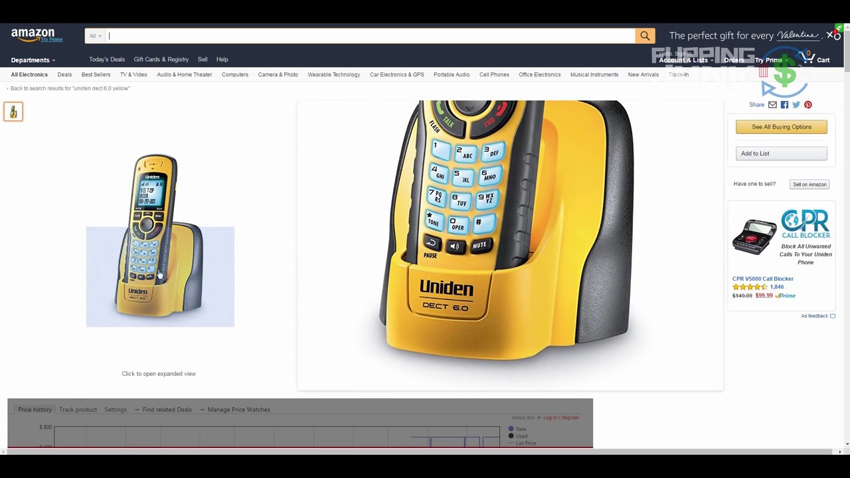The width and height of the screenshot is (850, 478).
Task: Select the small phone thumbnail image
Action: click(x=13, y=112)
